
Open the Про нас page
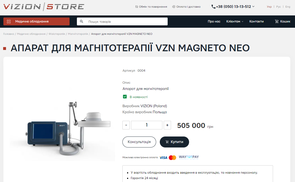coord(214,21)
